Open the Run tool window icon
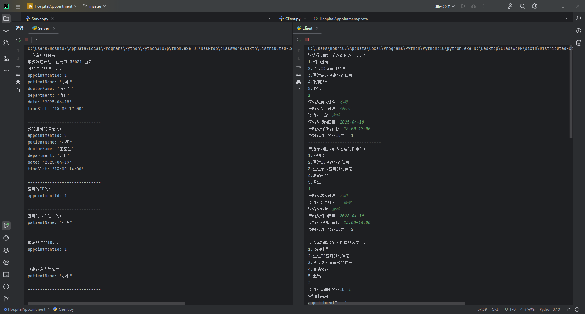The image size is (585, 314). 6,226
